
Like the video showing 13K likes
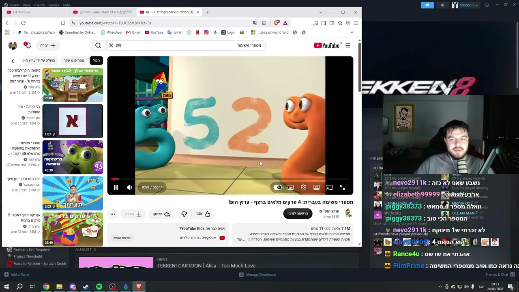click(x=203, y=214)
